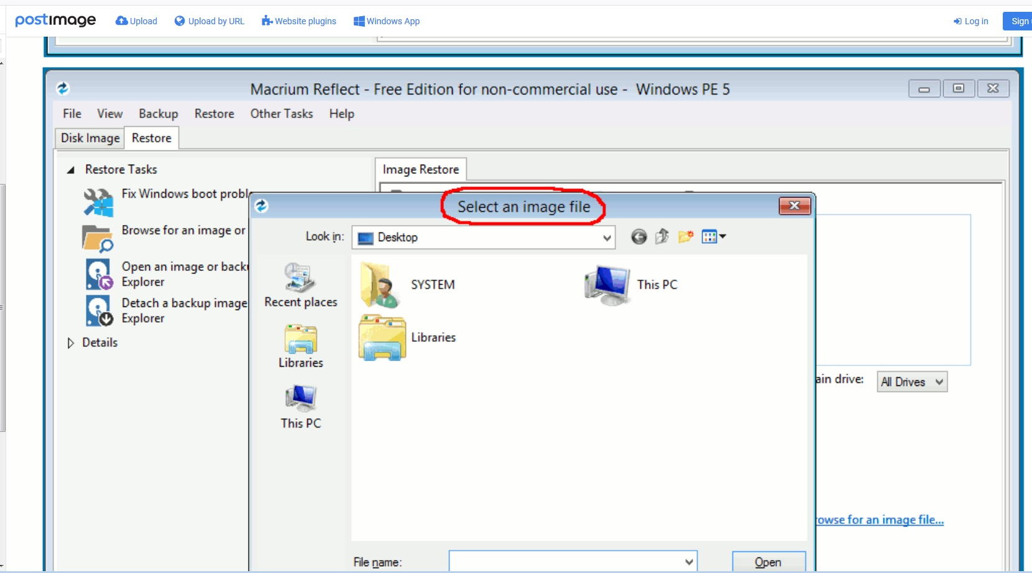Screen dimensions: 1032x573
Task: Click the Detach a backup image icon
Action: tap(99, 310)
